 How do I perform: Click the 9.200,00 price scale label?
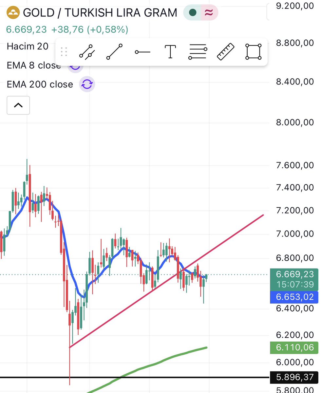click(x=295, y=6)
